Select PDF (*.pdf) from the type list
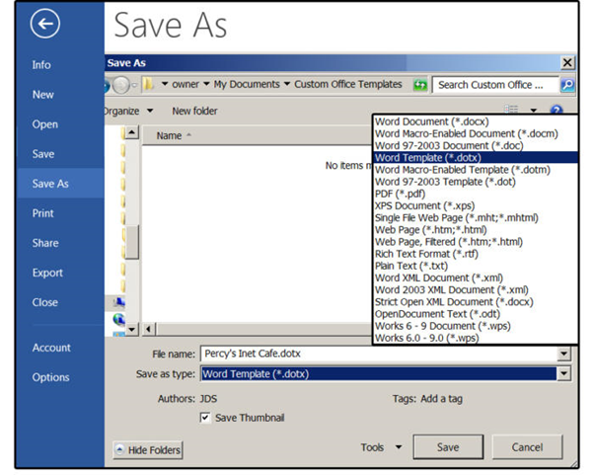The width and height of the screenshot is (594, 475). [395, 194]
